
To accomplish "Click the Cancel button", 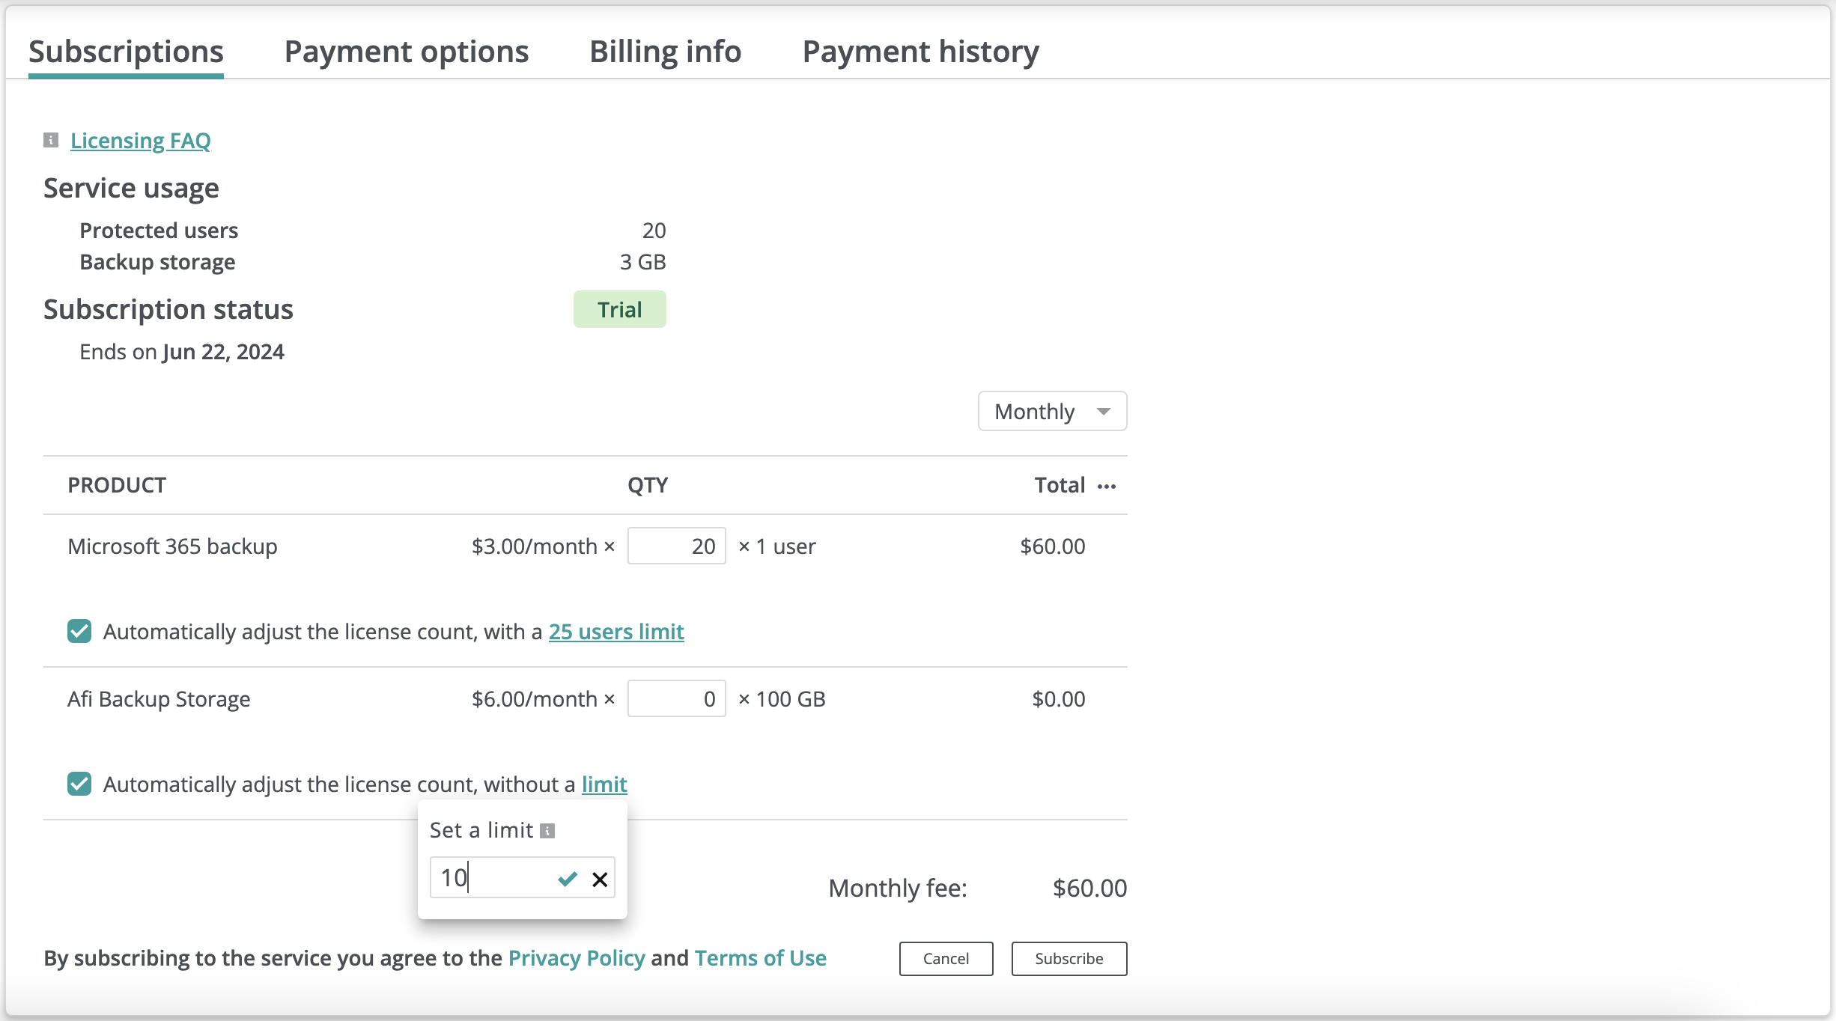I will (946, 959).
